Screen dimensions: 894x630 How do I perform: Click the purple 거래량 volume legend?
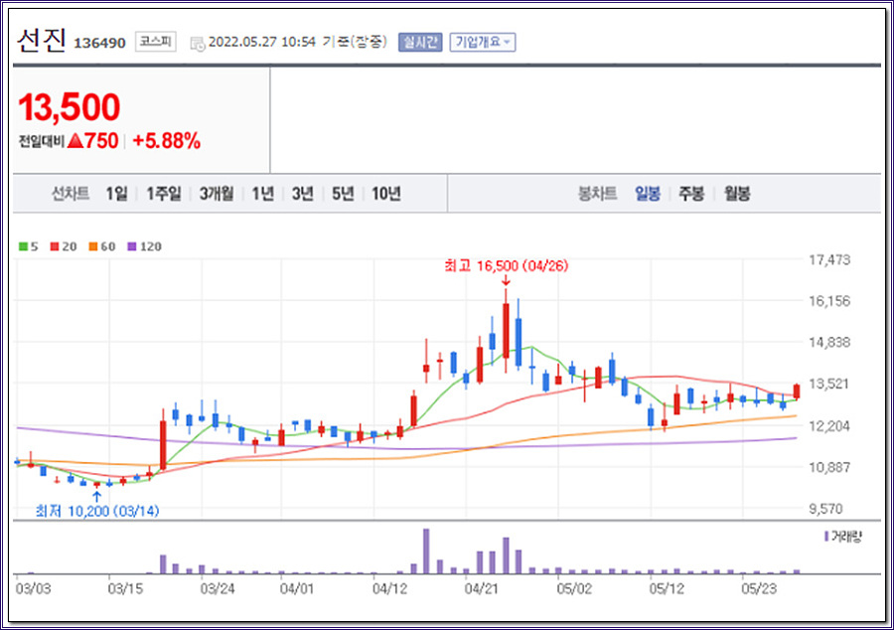click(842, 537)
